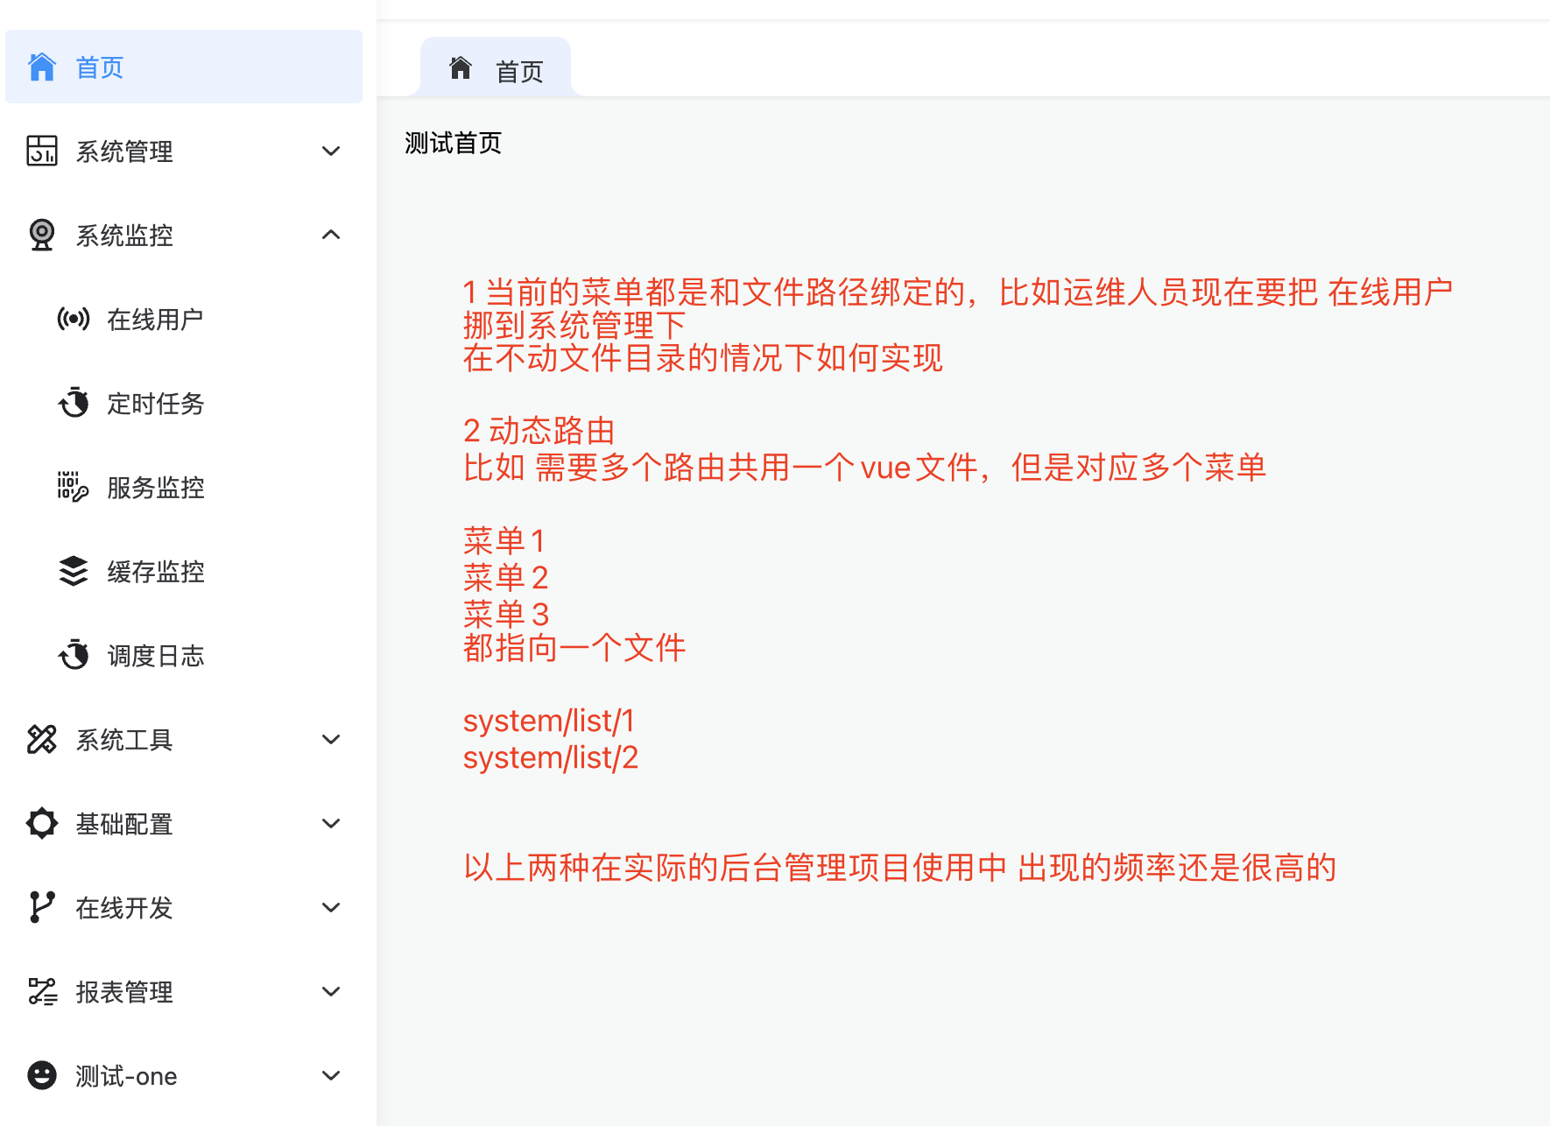Click the system/list/1 text link

[550, 721]
